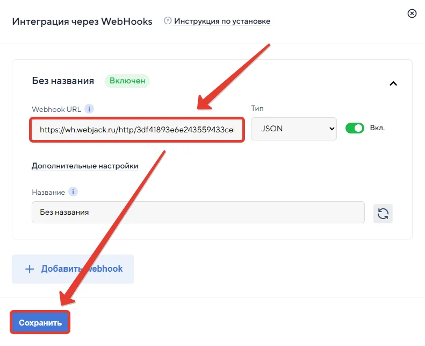This screenshot has width=425, height=346.
Task: Open the Инструкция по установке link
Action: [x=222, y=21]
